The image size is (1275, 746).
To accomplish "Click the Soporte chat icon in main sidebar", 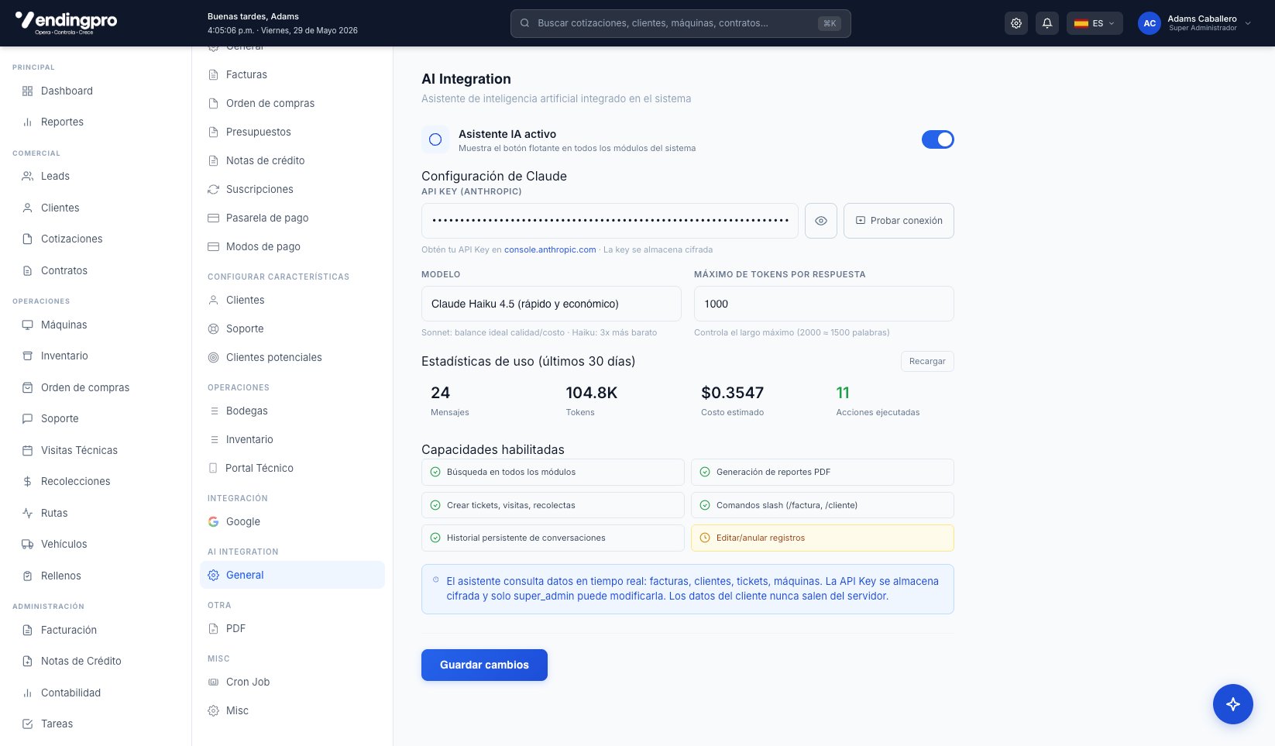I will click(27, 418).
